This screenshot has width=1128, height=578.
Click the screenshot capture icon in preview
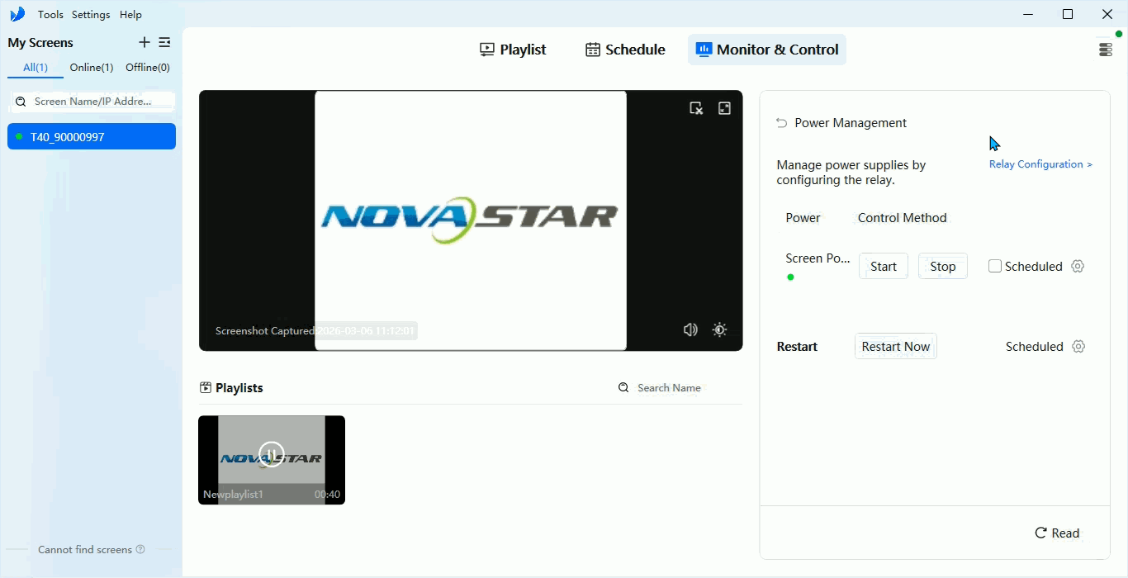tap(696, 108)
